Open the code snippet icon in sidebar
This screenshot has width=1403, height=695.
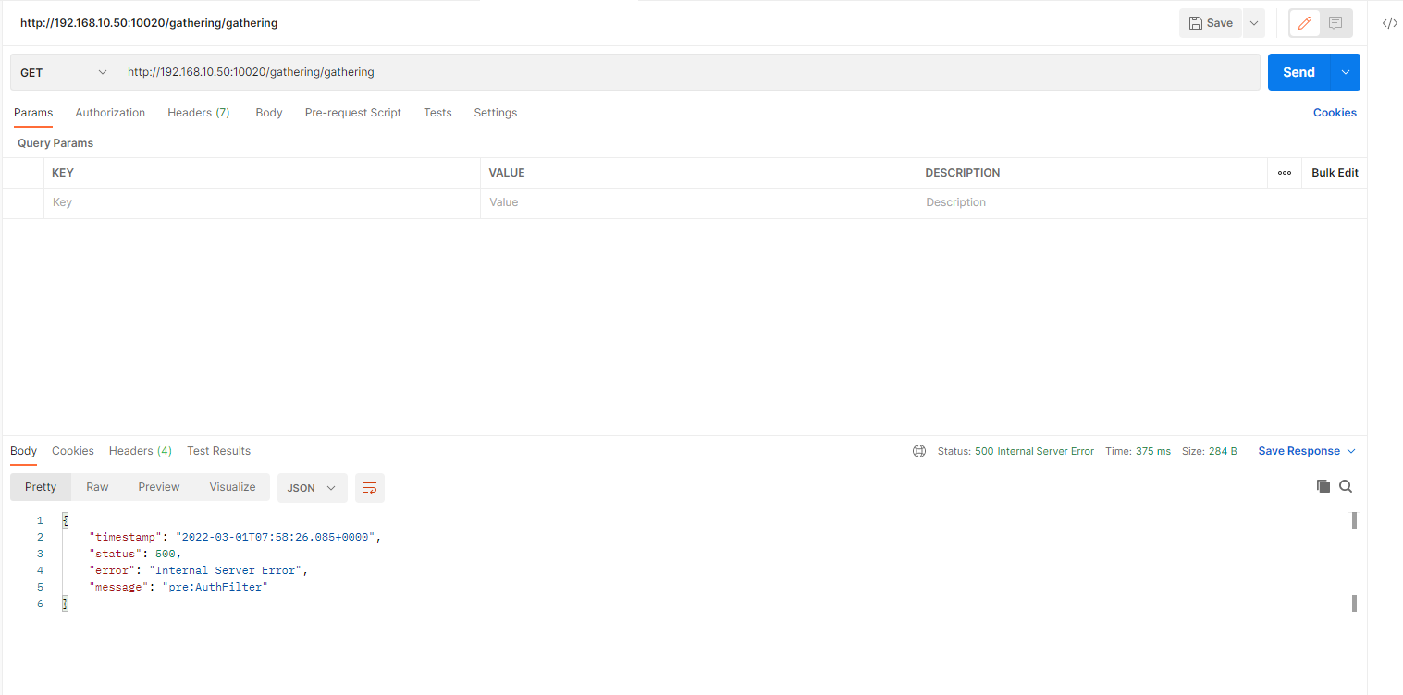coord(1389,23)
